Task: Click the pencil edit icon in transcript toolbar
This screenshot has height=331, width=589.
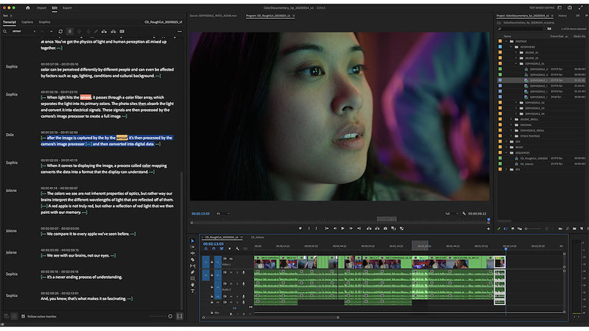Action: click(x=96, y=32)
